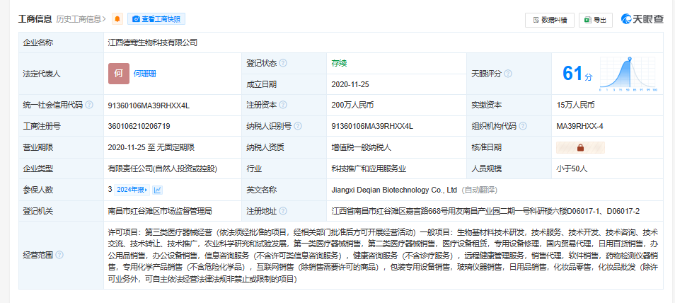Click the founding date 2020-11-25
This screenshot has width=675, height=303.
[x=350, y=84]
